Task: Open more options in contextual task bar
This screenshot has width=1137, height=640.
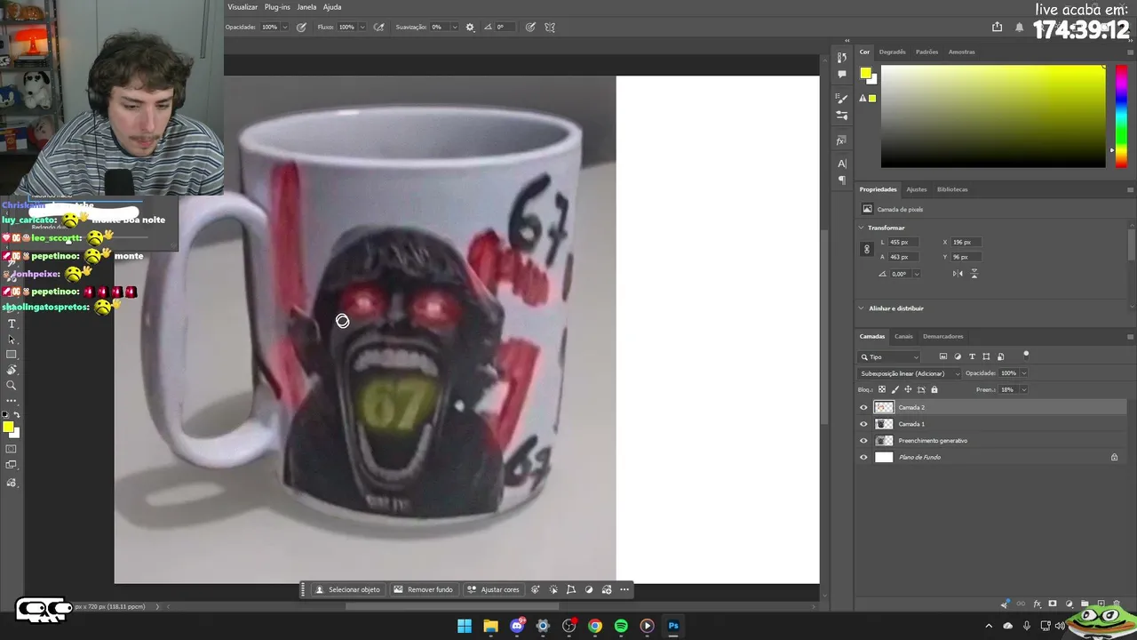Action: [x=624, y=589]
